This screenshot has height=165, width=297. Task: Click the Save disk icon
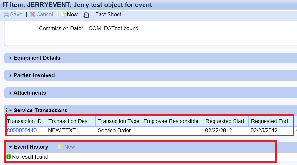point(6,14)
